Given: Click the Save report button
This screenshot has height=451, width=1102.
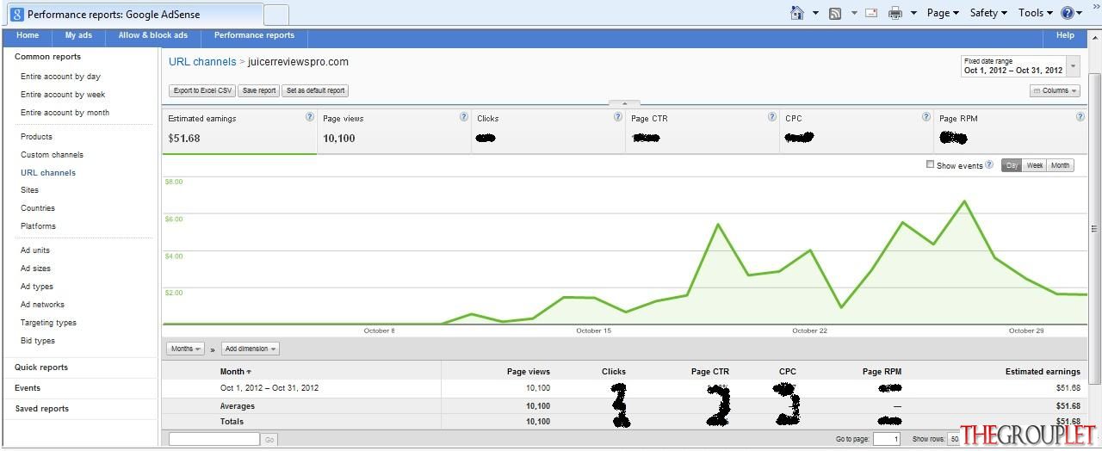Looking at the screenshot, I should [x=259, y=90].
